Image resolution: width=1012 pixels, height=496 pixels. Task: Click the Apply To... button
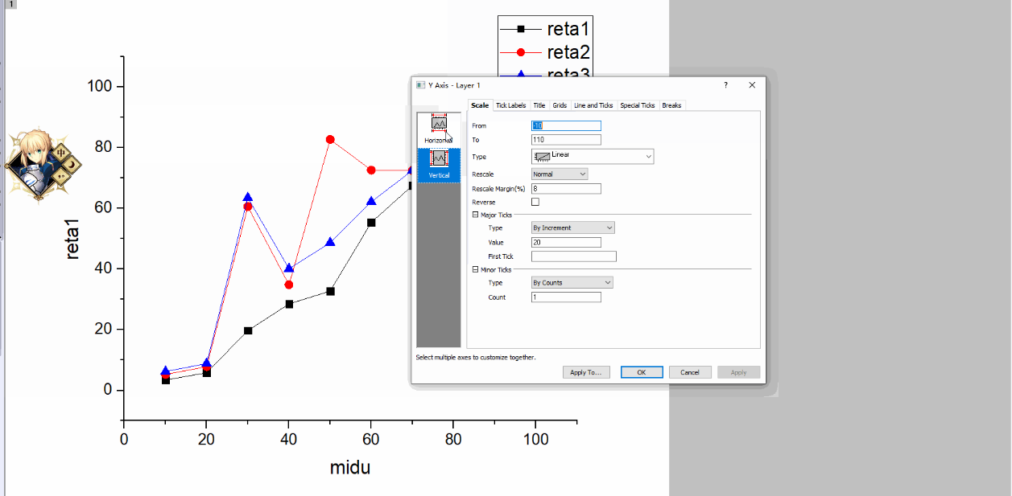click(586, 372)
